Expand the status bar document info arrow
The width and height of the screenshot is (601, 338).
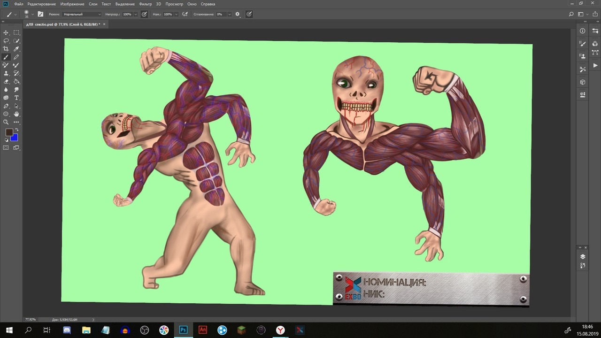coord(93,319)
